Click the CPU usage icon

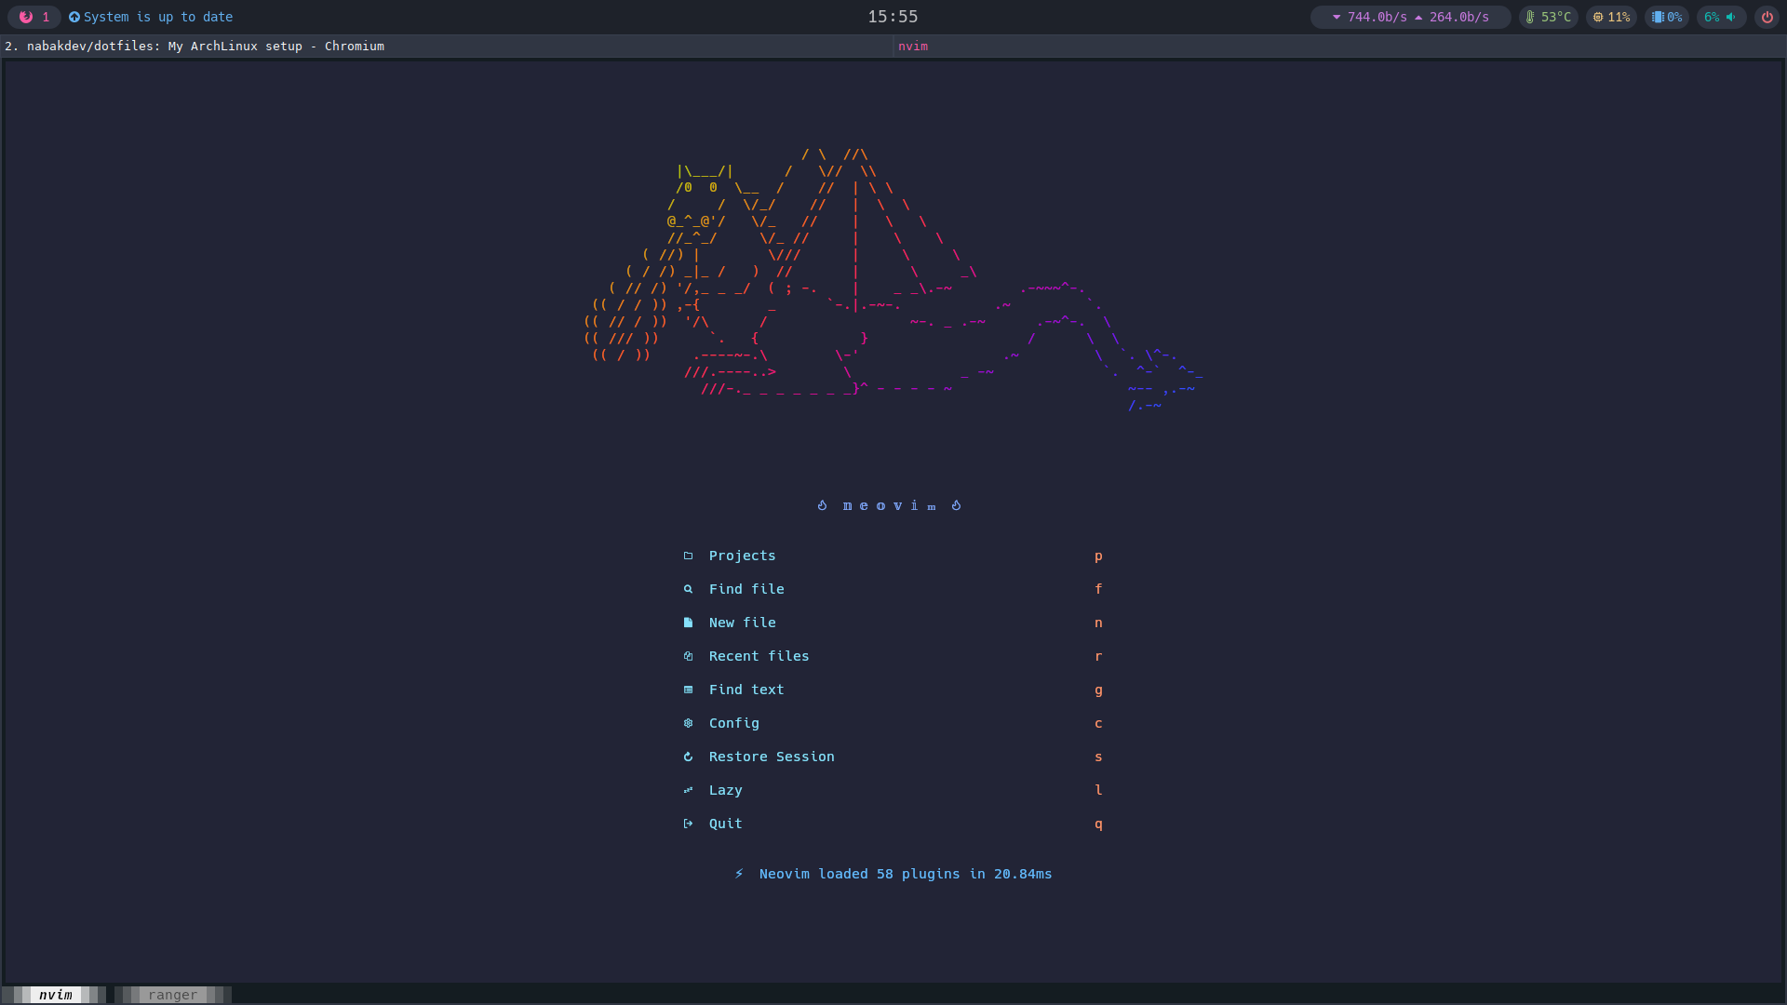1598,17
